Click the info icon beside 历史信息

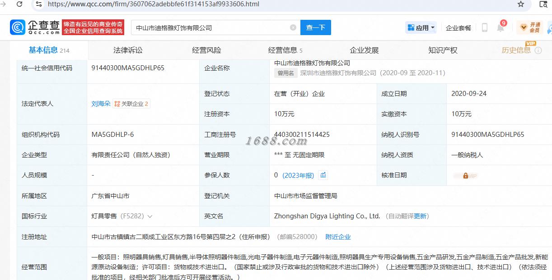538,50
